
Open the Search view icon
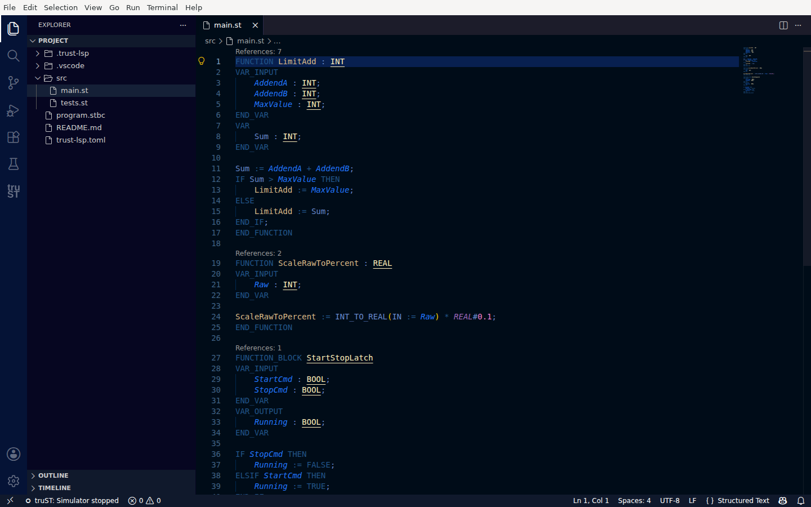pos(14,56)
